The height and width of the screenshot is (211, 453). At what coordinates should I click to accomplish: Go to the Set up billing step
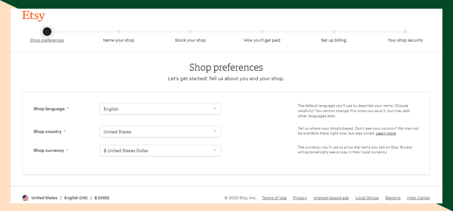334,40
